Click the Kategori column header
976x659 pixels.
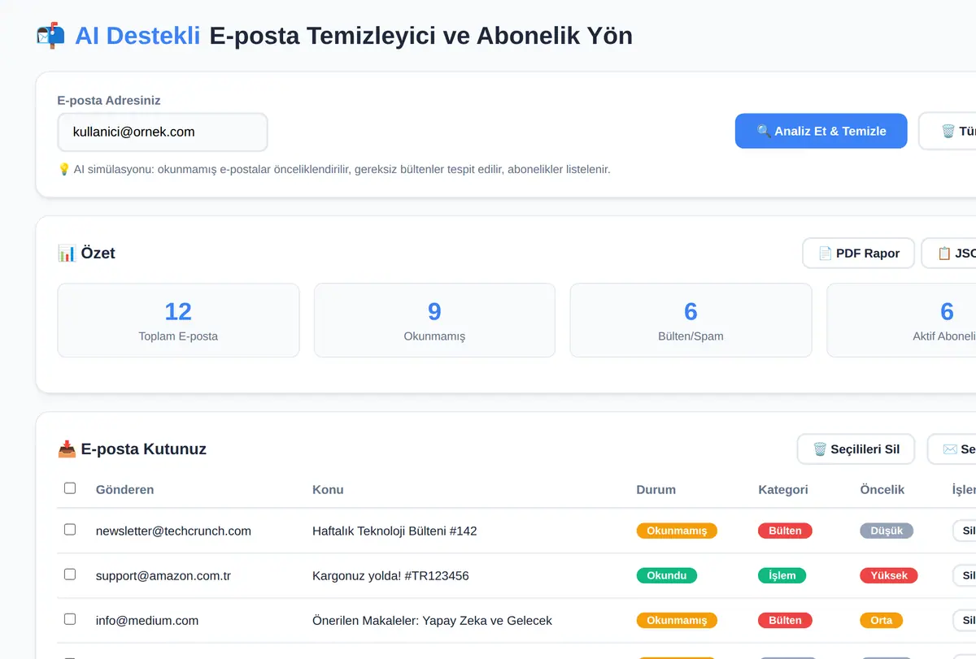(783, 489)
